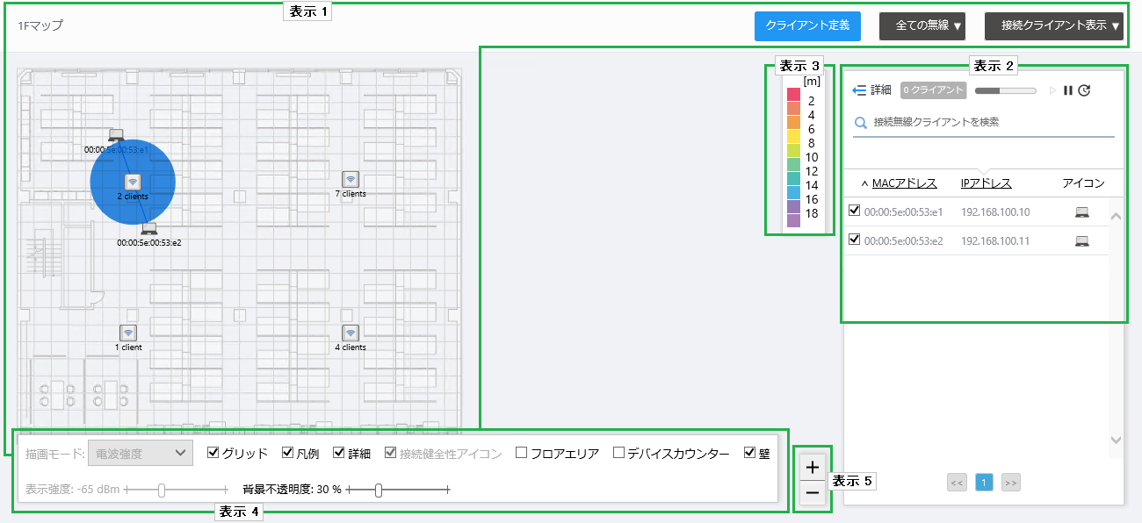Image resolution: width=1142 pixels, height=523 pixels.
Task: Uncheck the グリッド checkbox
Action: 213,453
